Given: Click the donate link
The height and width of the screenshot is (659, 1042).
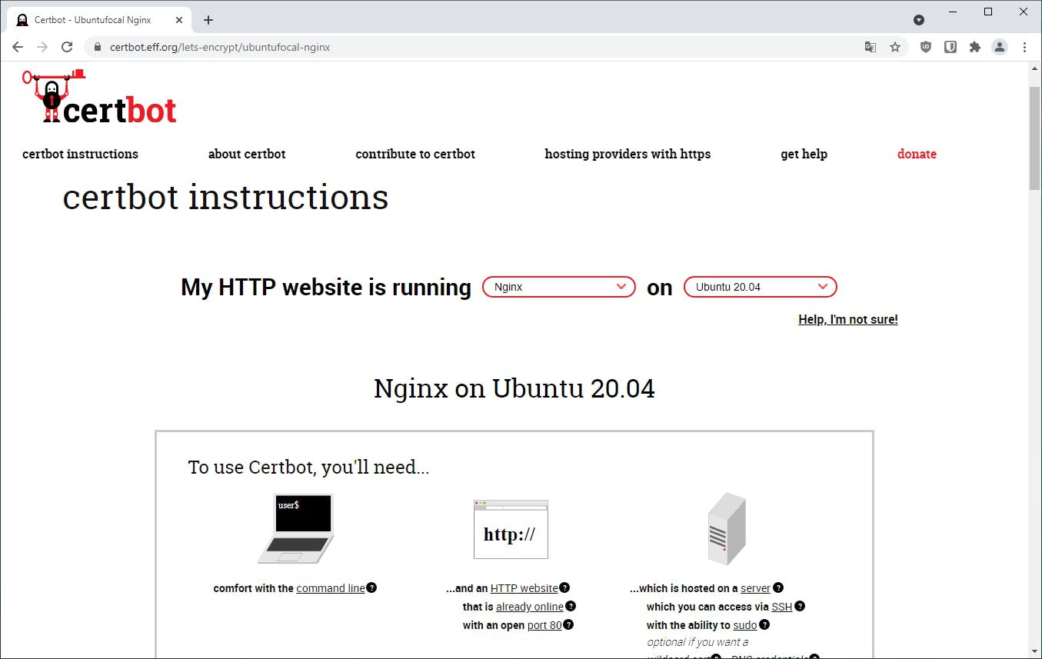Looking at the screenshot, I should [917, 154].
